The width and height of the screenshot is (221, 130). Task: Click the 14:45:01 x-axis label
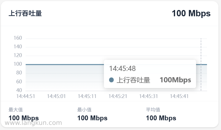tap(56, 96)
